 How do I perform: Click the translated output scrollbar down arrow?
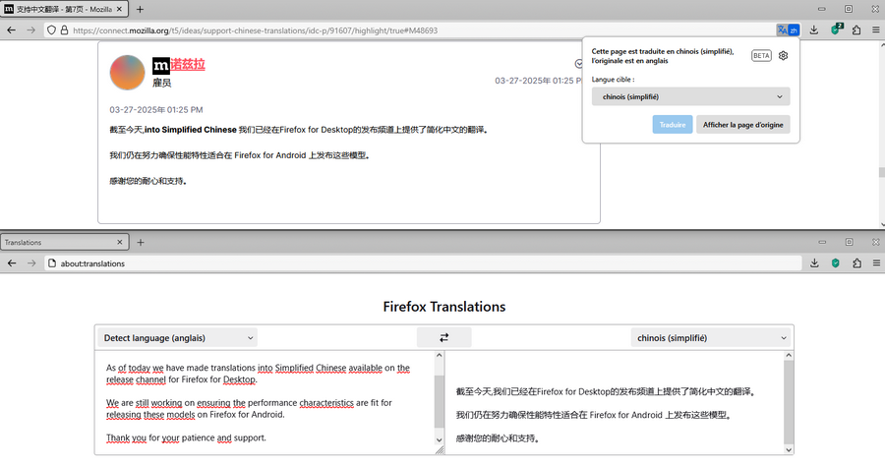(789, 449)
